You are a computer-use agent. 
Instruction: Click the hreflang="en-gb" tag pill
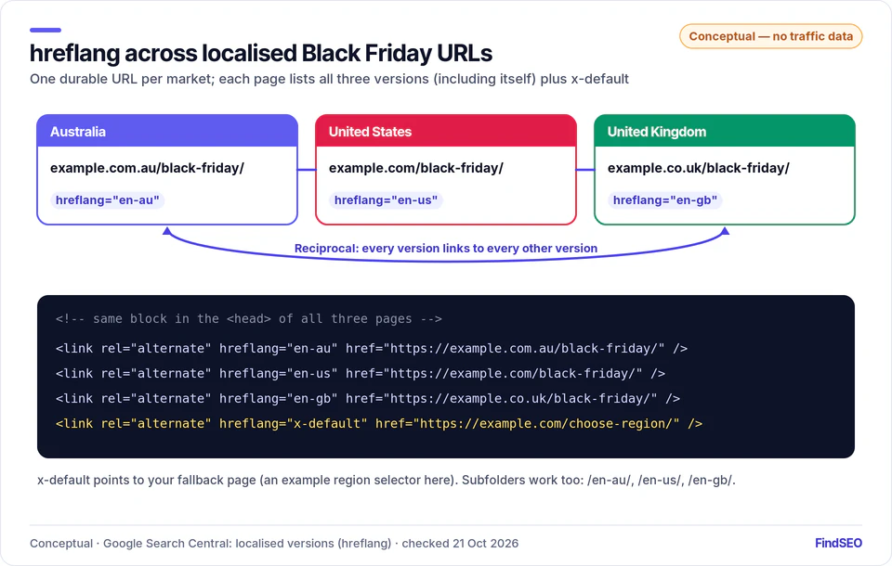coord(665,200)
